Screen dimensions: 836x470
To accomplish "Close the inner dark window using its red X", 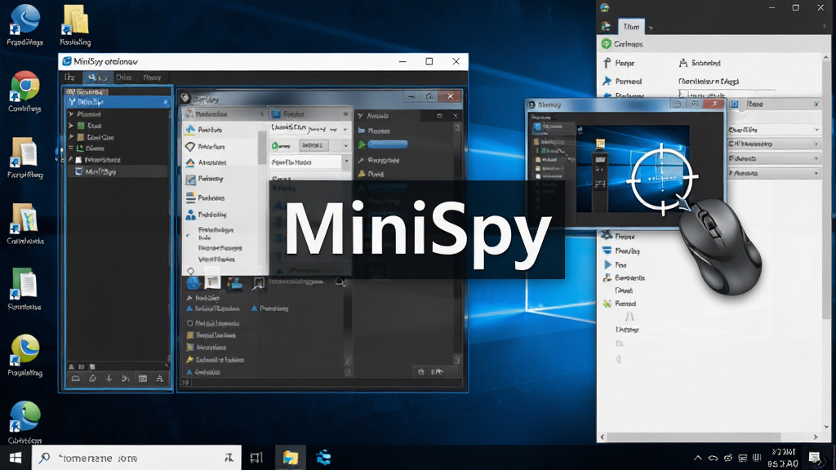I will 451,96.
